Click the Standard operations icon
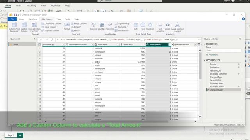250x140 pixels. [102, 25]
